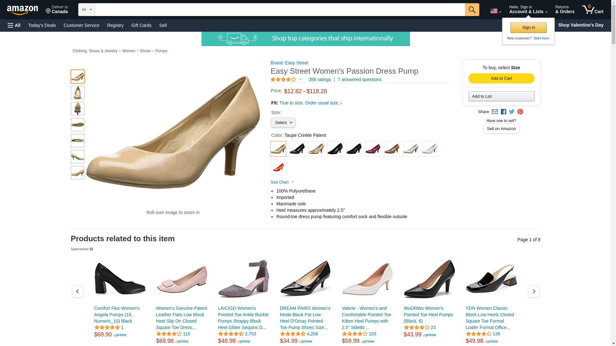
Task: Share product by email icon
Action: [495, 112]
